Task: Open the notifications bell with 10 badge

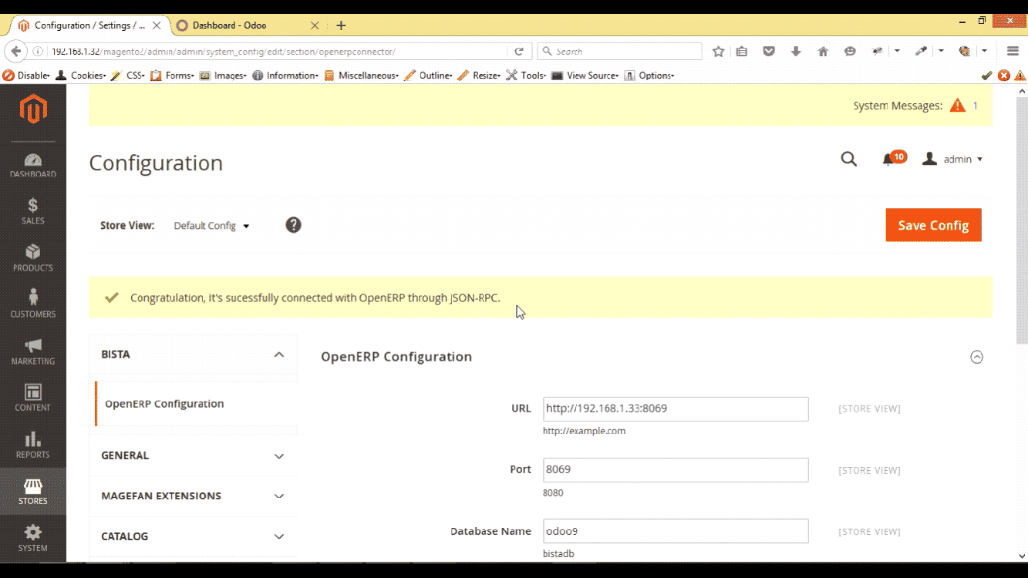Action: point(893,158)
